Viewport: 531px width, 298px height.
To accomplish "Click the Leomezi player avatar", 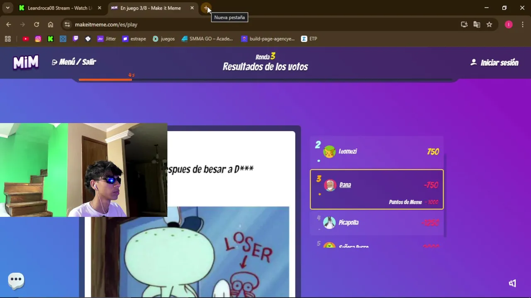I will pos(329,152).
